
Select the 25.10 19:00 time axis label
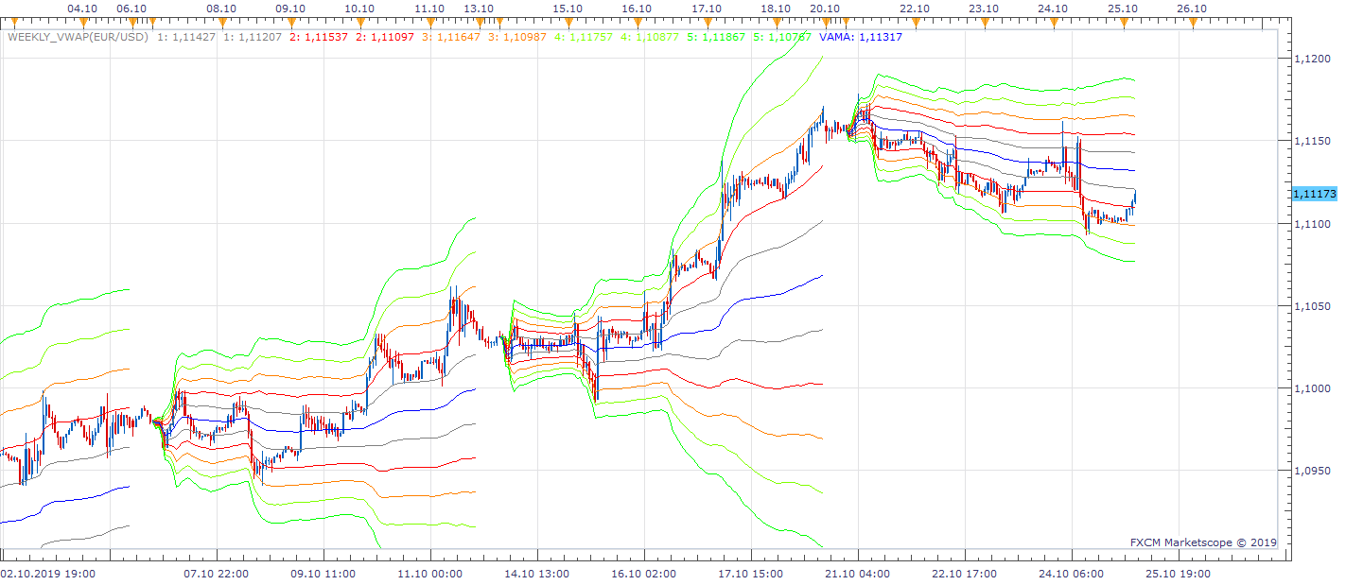[1179, 573]
